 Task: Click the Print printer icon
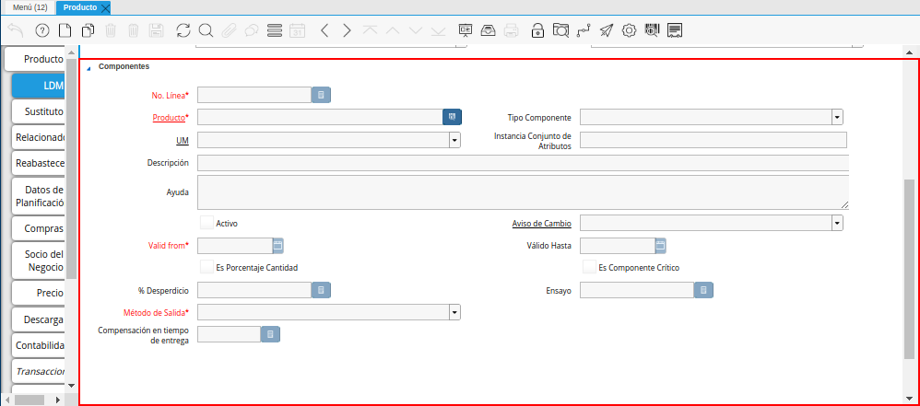(511, 30)
